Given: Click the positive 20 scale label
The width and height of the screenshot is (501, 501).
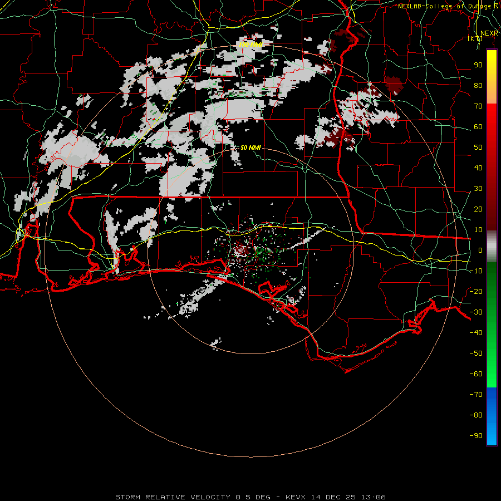Looking at the screenshot, I should tap(478, 209).
